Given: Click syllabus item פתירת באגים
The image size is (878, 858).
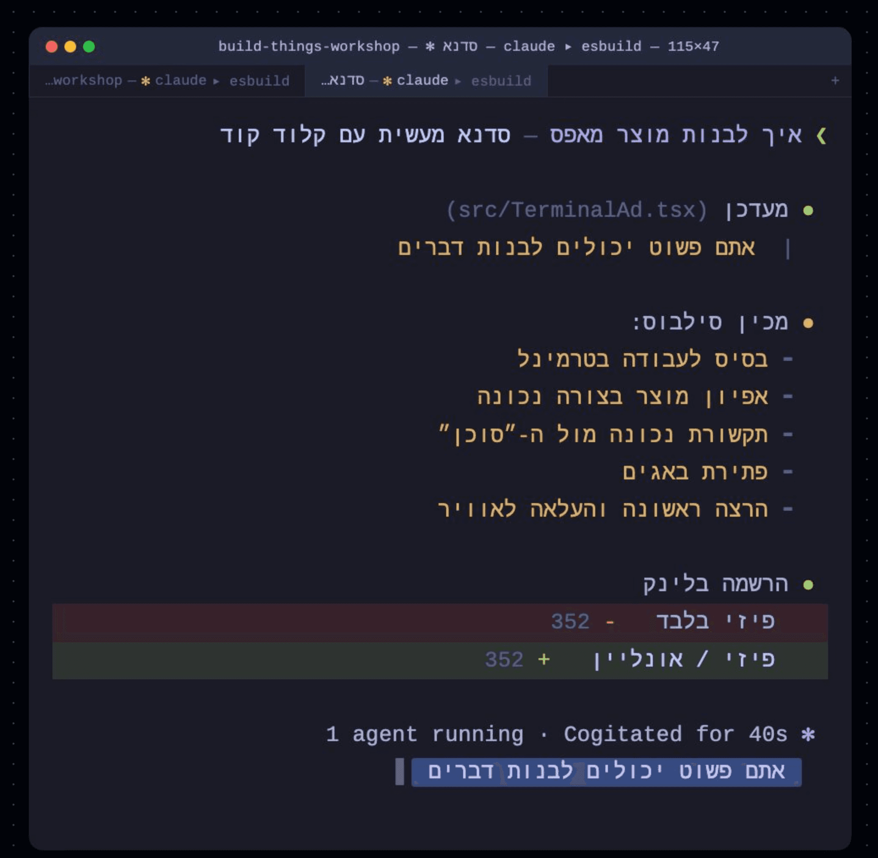Looking at the screenshot, I should (695, 472).
